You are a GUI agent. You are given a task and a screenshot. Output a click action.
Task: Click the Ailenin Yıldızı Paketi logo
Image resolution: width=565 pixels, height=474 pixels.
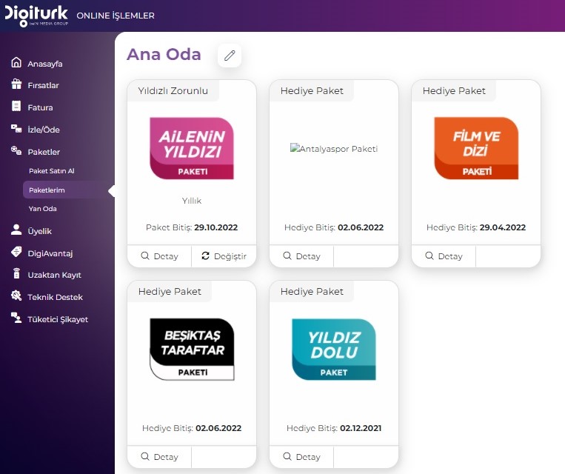click(x=192, y=148)
